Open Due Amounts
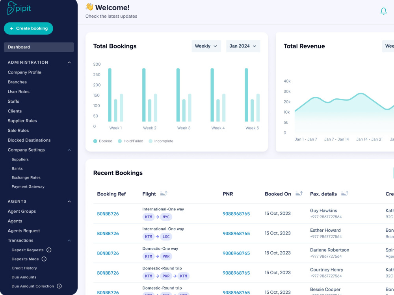Image resolution: width=394 pixels, height=295 pixels. click(x=24, y=277)
